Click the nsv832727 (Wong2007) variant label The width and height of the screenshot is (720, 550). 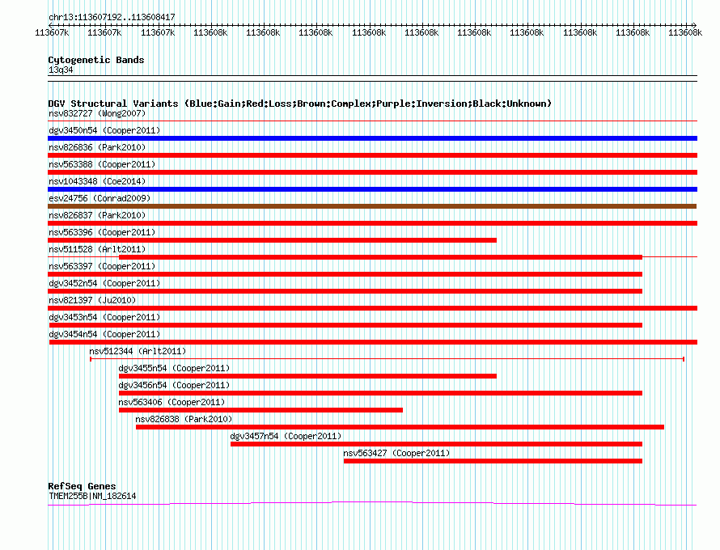pos(97,113)
